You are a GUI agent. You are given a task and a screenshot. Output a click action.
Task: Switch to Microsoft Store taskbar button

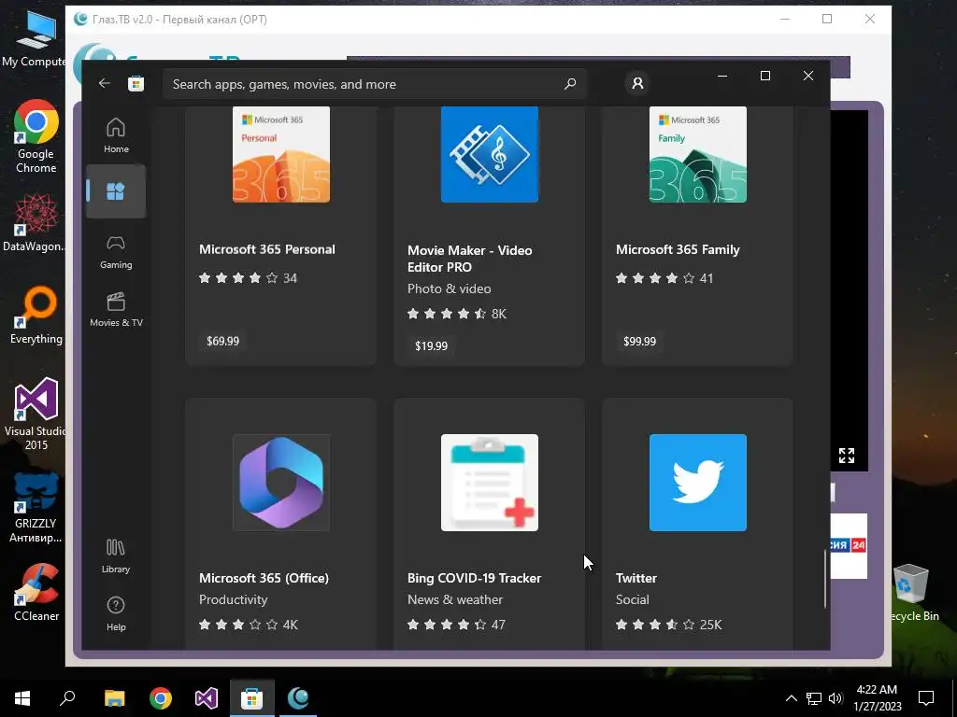click(x=252, y=698)
